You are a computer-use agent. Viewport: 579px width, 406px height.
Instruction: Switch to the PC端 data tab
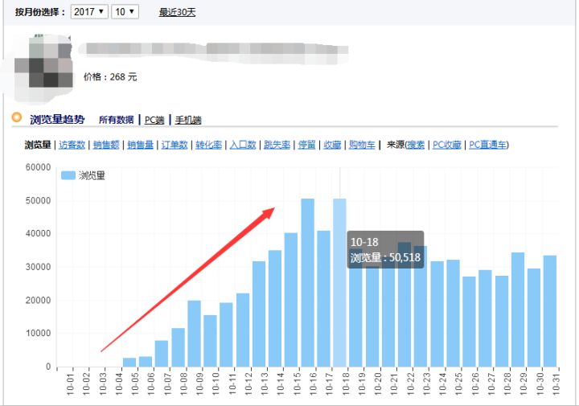point(154,120)
